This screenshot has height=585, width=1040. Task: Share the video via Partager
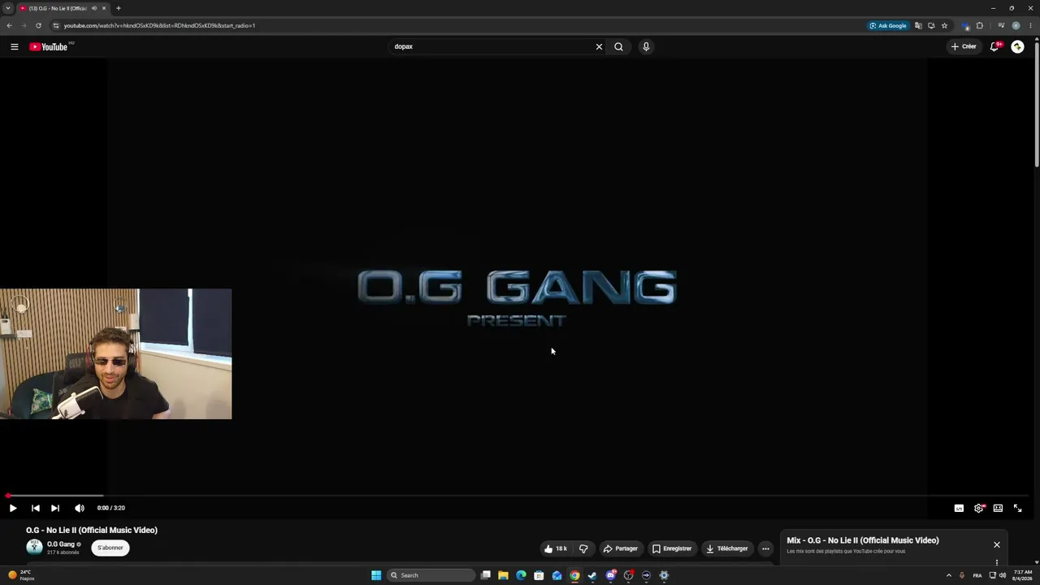coord(620,548)
